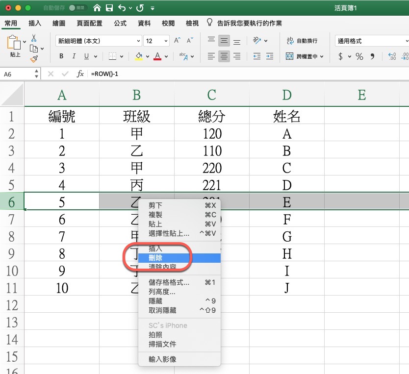Image resolution: width=409 pixels, height=374 pixels.
Task: Select the Format Painter brush icon
Action: coord(34,59)
